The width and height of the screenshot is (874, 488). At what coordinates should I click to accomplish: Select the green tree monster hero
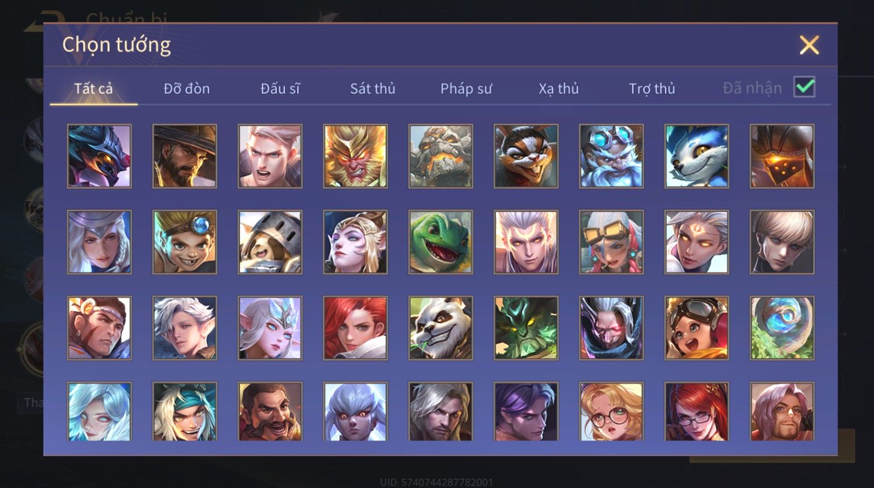tap(526, 328)
